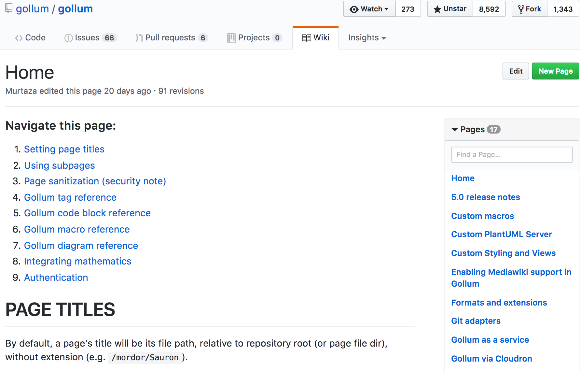Open the Custom Styling and Views page

pyautogui.click(x=504, y=253)
